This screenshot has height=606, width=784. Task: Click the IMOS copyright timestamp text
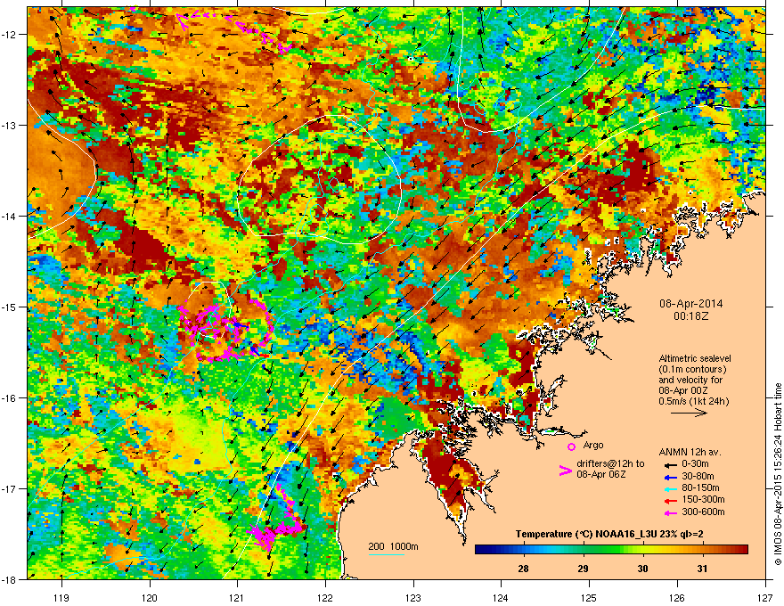tap(778, 474)
